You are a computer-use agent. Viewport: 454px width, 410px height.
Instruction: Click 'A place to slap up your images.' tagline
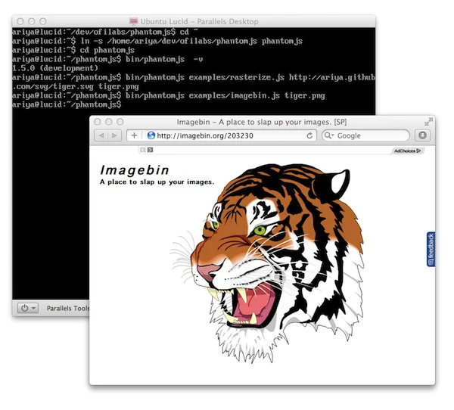tap(157, 182)
